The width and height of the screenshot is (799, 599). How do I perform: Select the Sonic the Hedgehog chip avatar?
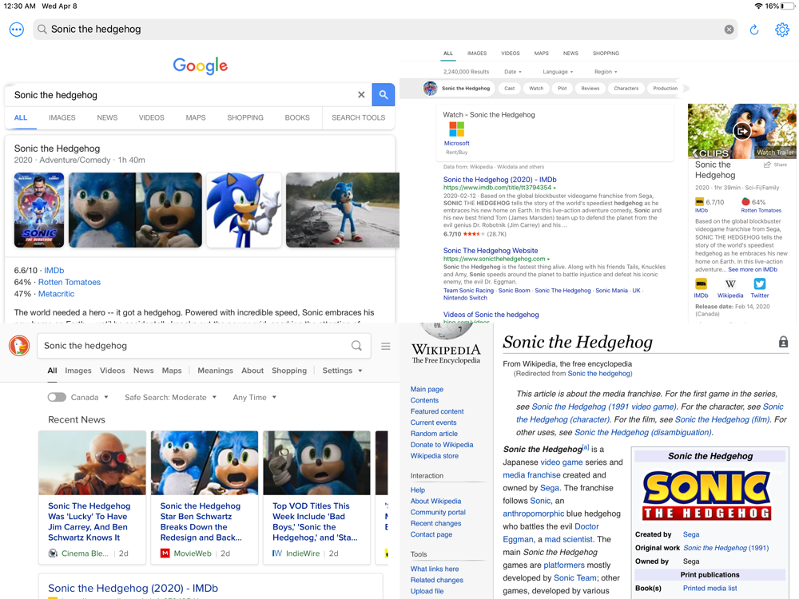tap(430, 88)
